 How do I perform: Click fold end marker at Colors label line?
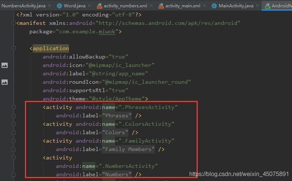14,132
